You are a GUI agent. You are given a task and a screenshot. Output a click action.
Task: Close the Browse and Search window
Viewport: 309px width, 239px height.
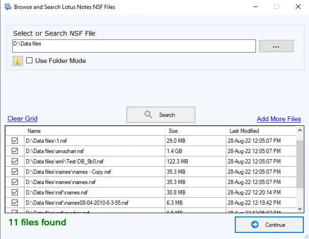pos(298,7)
